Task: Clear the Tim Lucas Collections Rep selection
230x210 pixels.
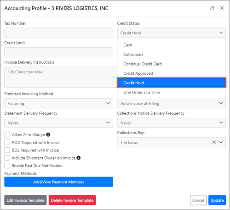Action: point(214,142)
